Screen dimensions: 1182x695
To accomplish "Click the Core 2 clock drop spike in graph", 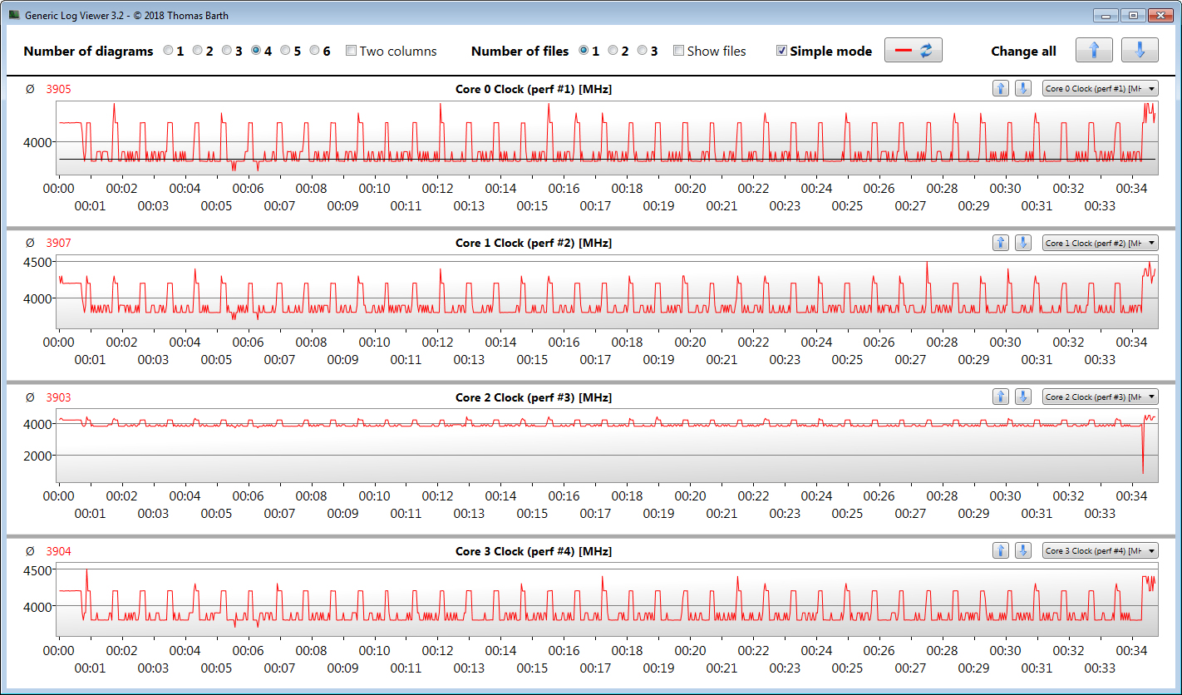I will (x=1143, y=466).
